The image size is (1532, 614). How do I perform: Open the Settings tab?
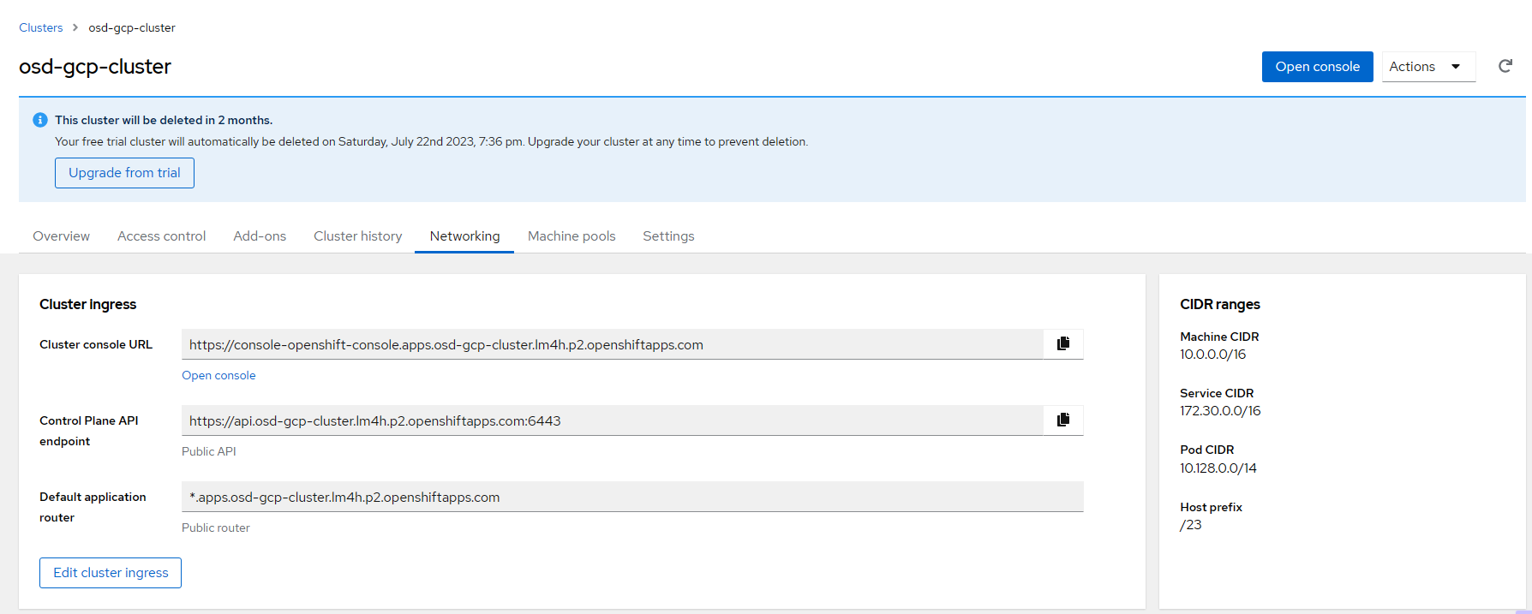668,236
